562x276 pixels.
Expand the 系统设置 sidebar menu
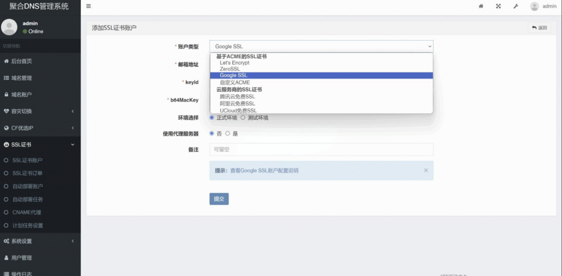coord(40,241)
